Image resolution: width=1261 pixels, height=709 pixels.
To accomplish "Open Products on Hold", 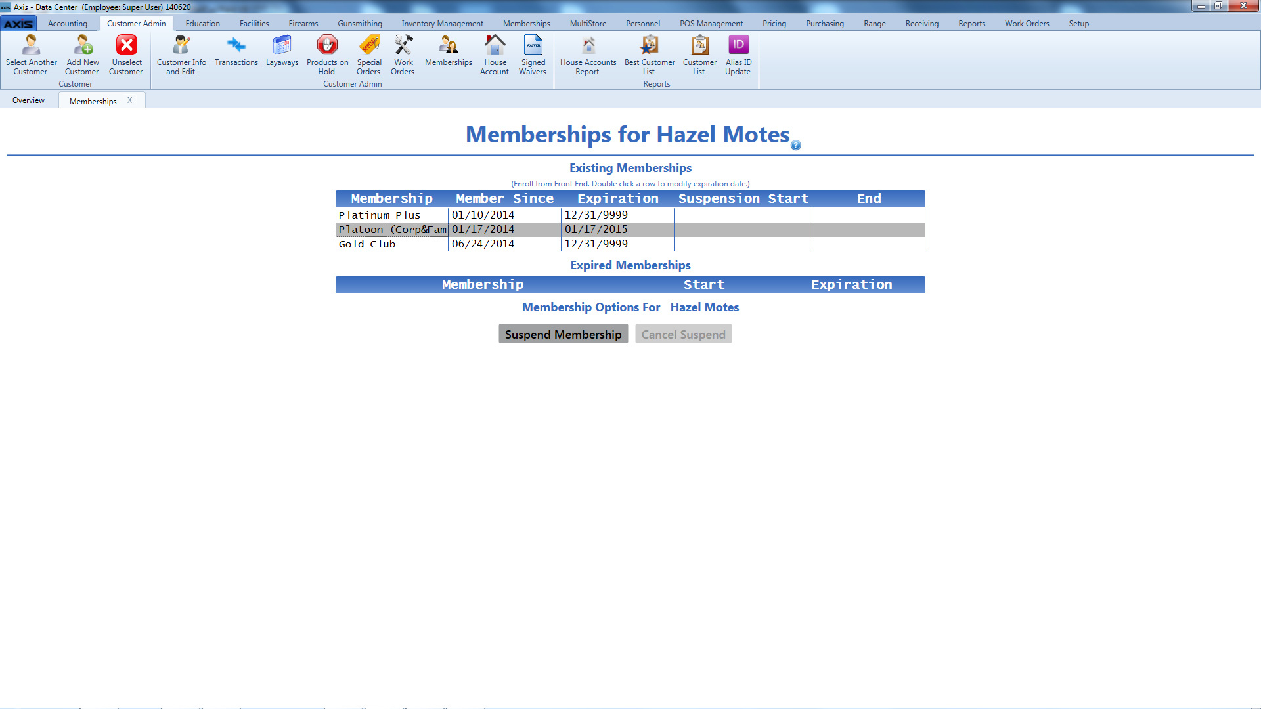I will [x=327, y=54].
